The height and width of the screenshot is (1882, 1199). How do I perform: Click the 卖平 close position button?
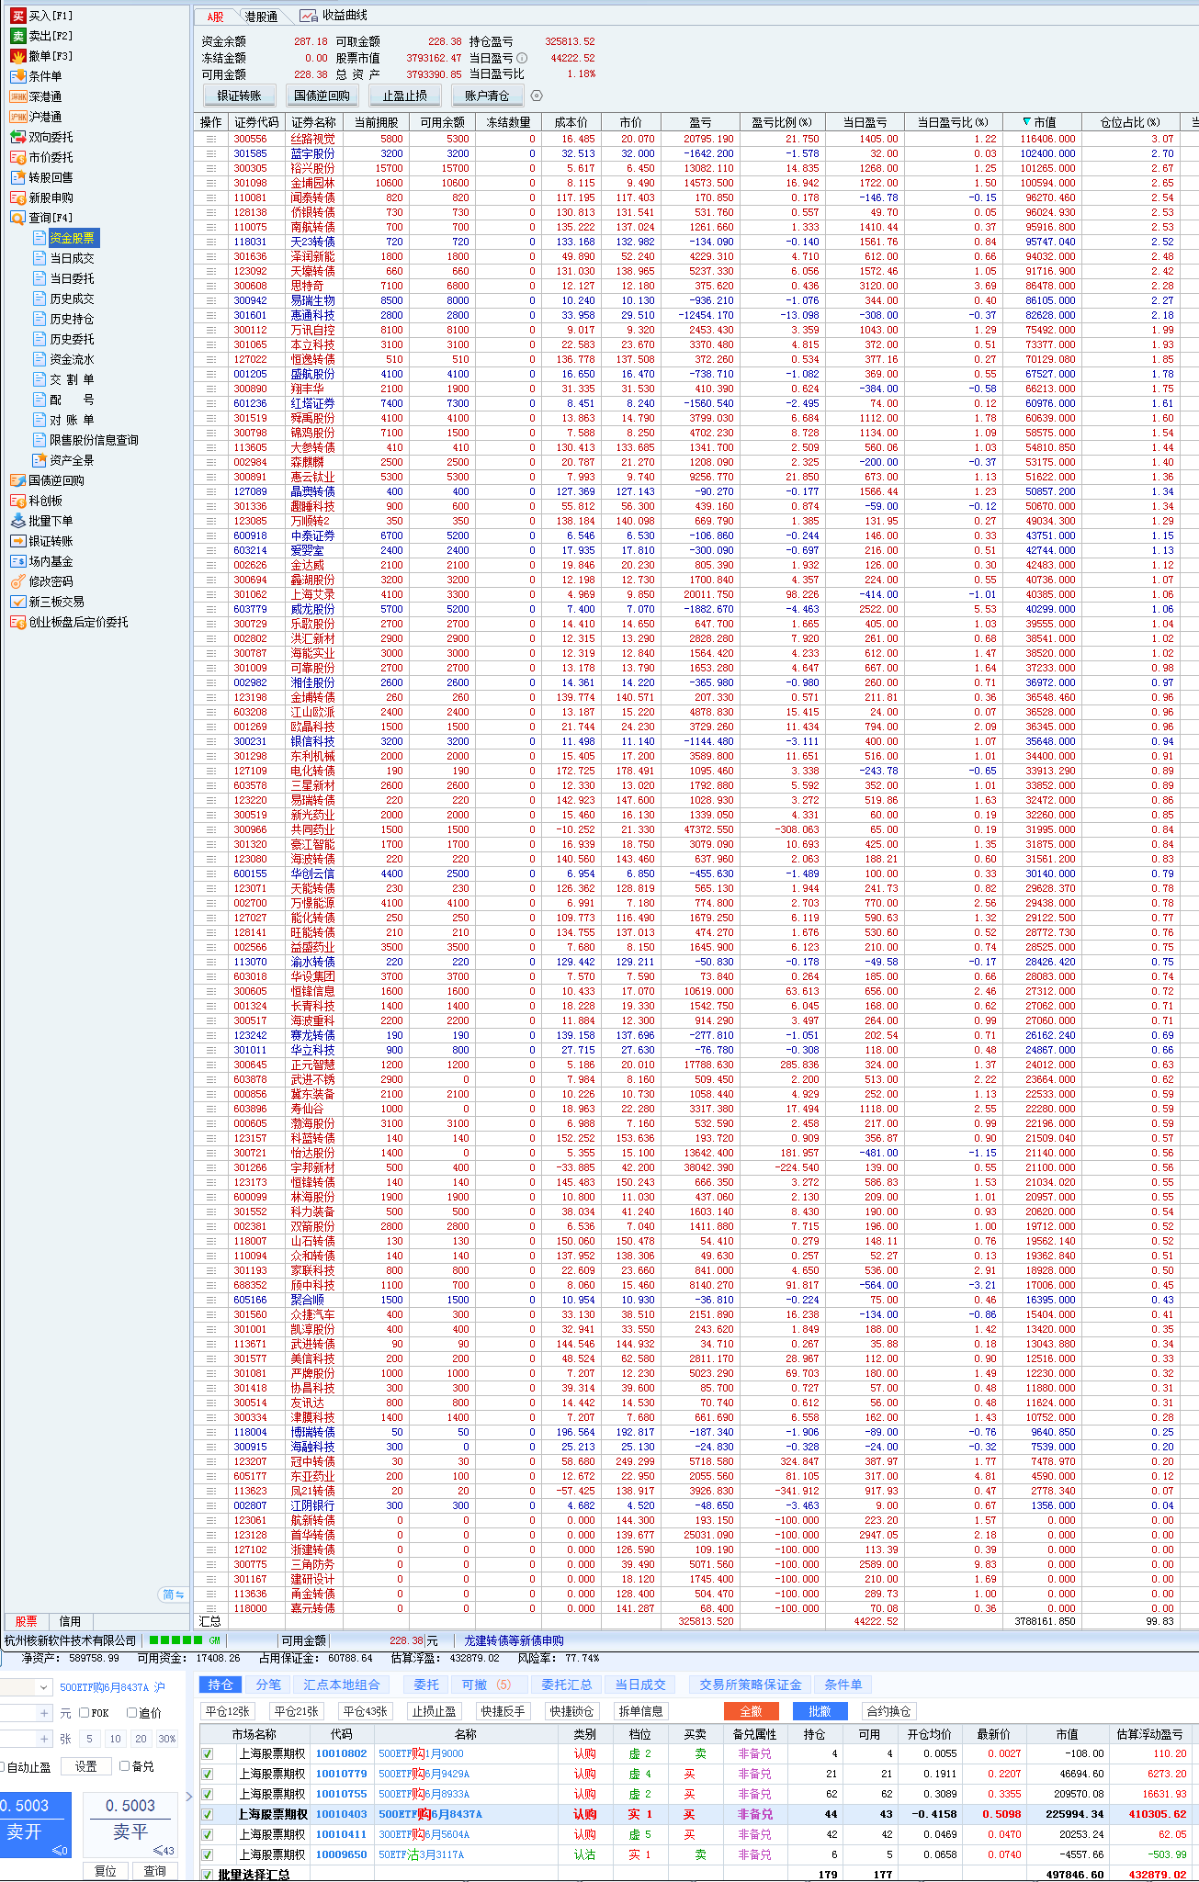tap(130, 1823)
